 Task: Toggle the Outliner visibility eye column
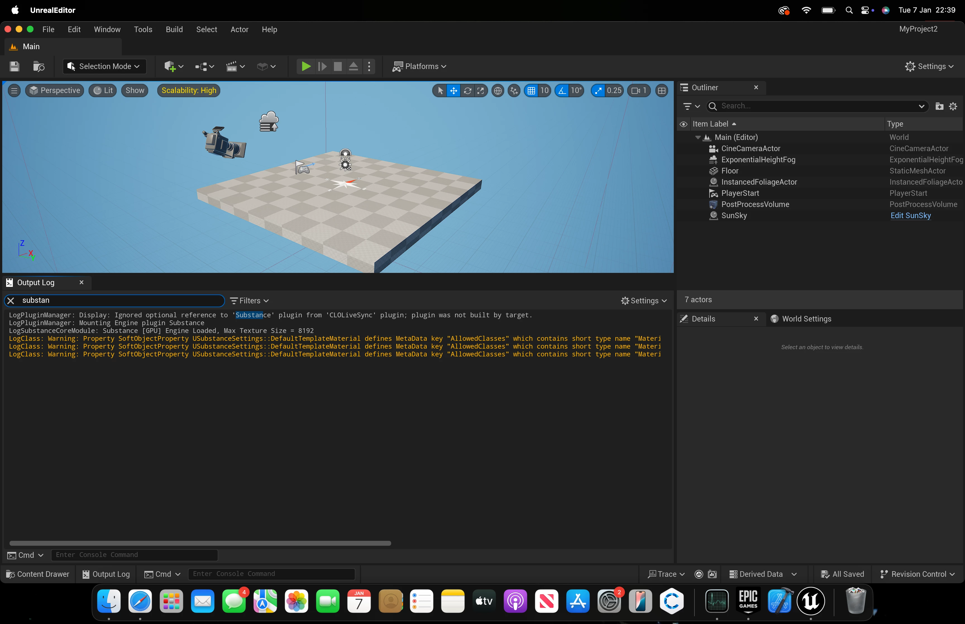(x=684, y=124)
